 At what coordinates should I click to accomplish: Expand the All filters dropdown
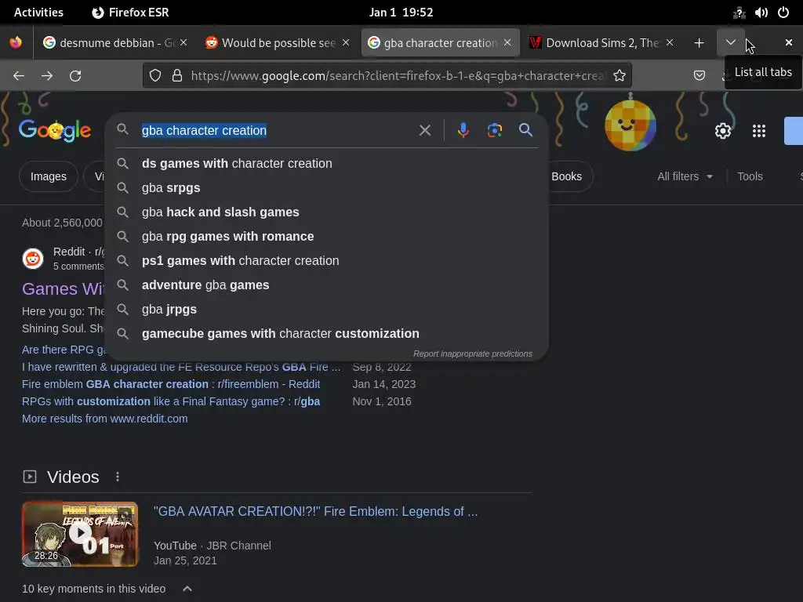(685, 176)
